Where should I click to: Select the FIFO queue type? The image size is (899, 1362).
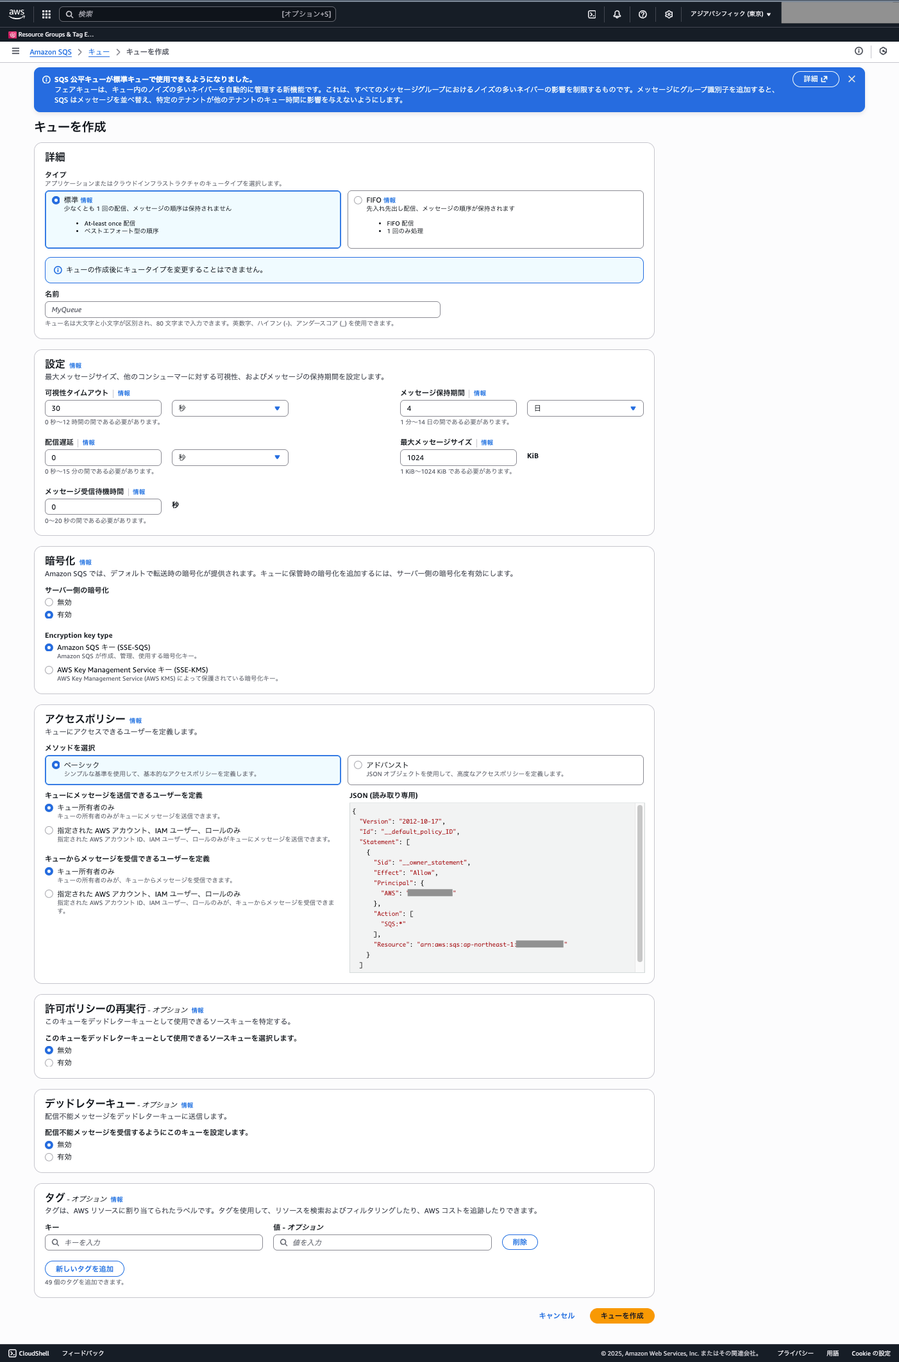(x=358, y=200)
